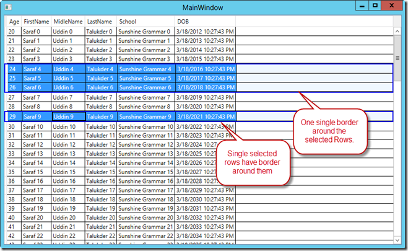Select the cell 'Sunshine Grammar 13'
The height and width of the screenshot is (251, 408).
(145, 154)
